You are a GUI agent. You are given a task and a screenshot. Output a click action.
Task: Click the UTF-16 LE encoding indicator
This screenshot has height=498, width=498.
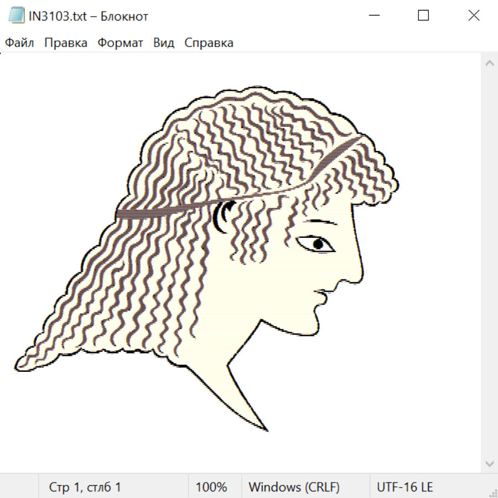point(405,487)
